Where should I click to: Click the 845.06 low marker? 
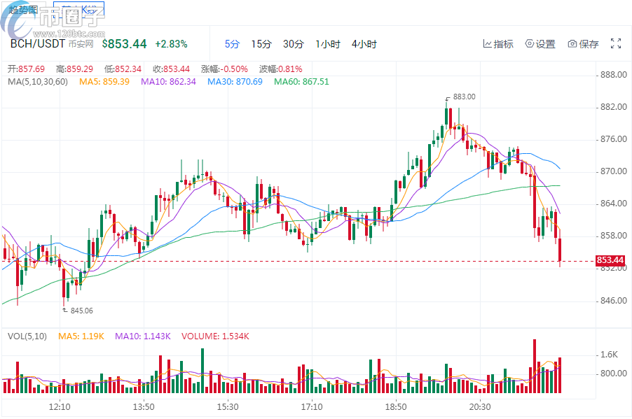click(81, 311)
